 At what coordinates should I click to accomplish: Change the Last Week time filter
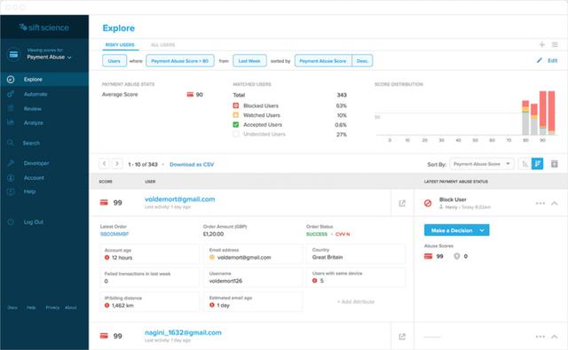coord(249,61)
